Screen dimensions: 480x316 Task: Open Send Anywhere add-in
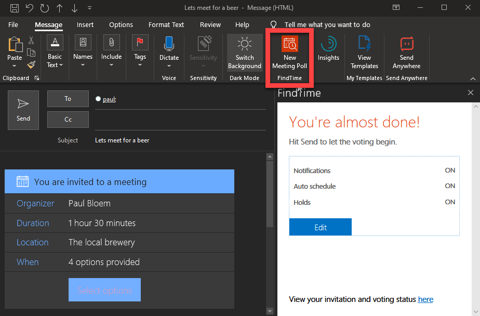point(406,53)
